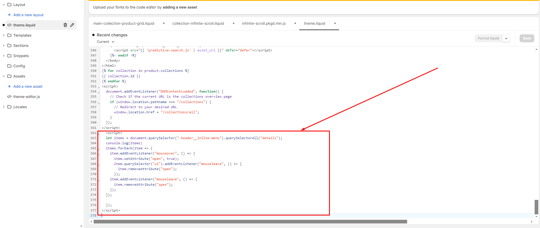Viewport: 540px width, 228px height.
Task: Click the Recent changes heading
Action: click(x=112, y=35)
